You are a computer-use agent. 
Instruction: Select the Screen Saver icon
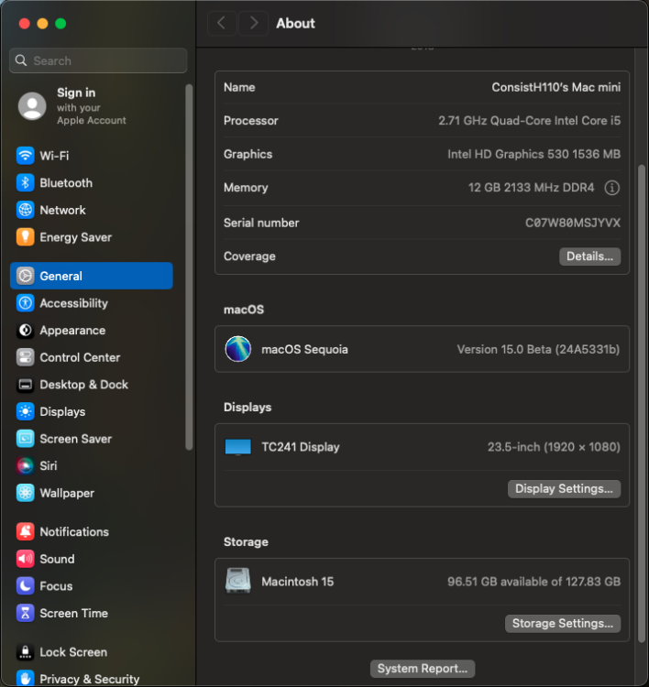click(25, 439)
